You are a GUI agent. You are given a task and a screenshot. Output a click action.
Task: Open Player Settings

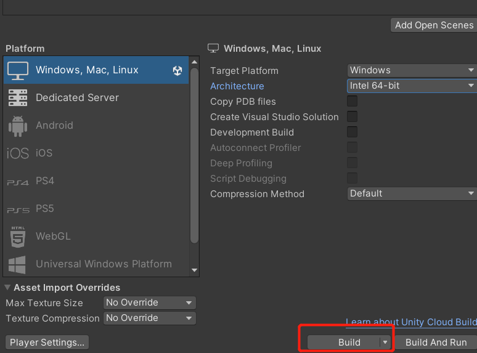click(x=47, y=343)
